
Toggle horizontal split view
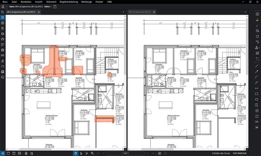coord(19,153)
